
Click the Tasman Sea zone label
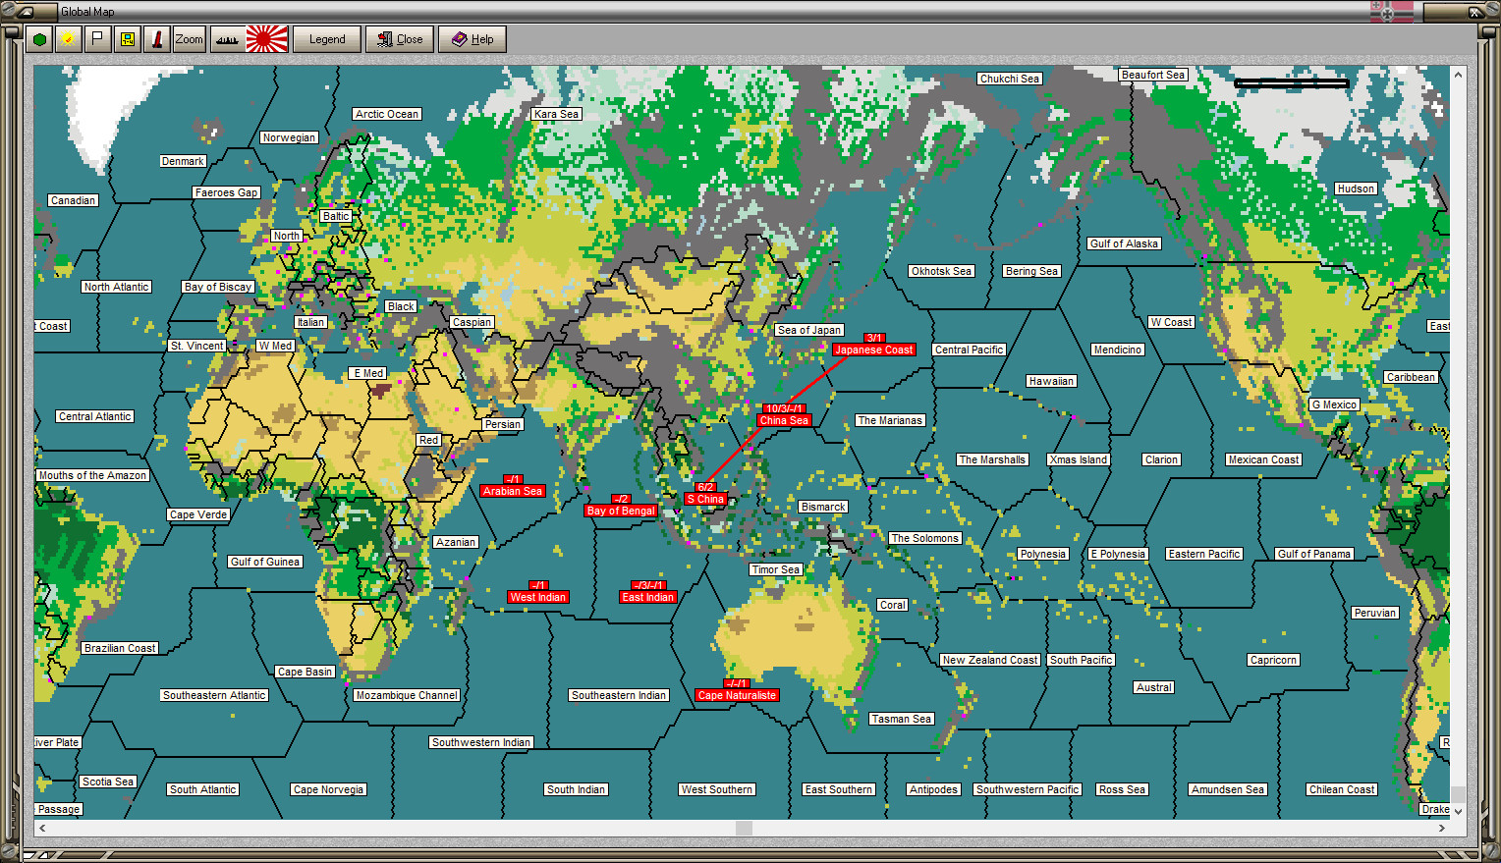click(902, 719)
